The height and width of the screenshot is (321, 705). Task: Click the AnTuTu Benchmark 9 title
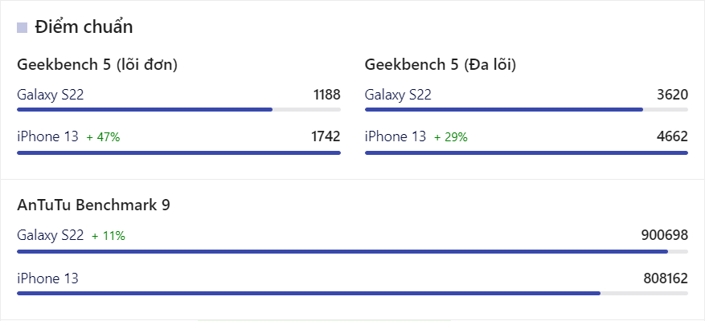point(93,205)
